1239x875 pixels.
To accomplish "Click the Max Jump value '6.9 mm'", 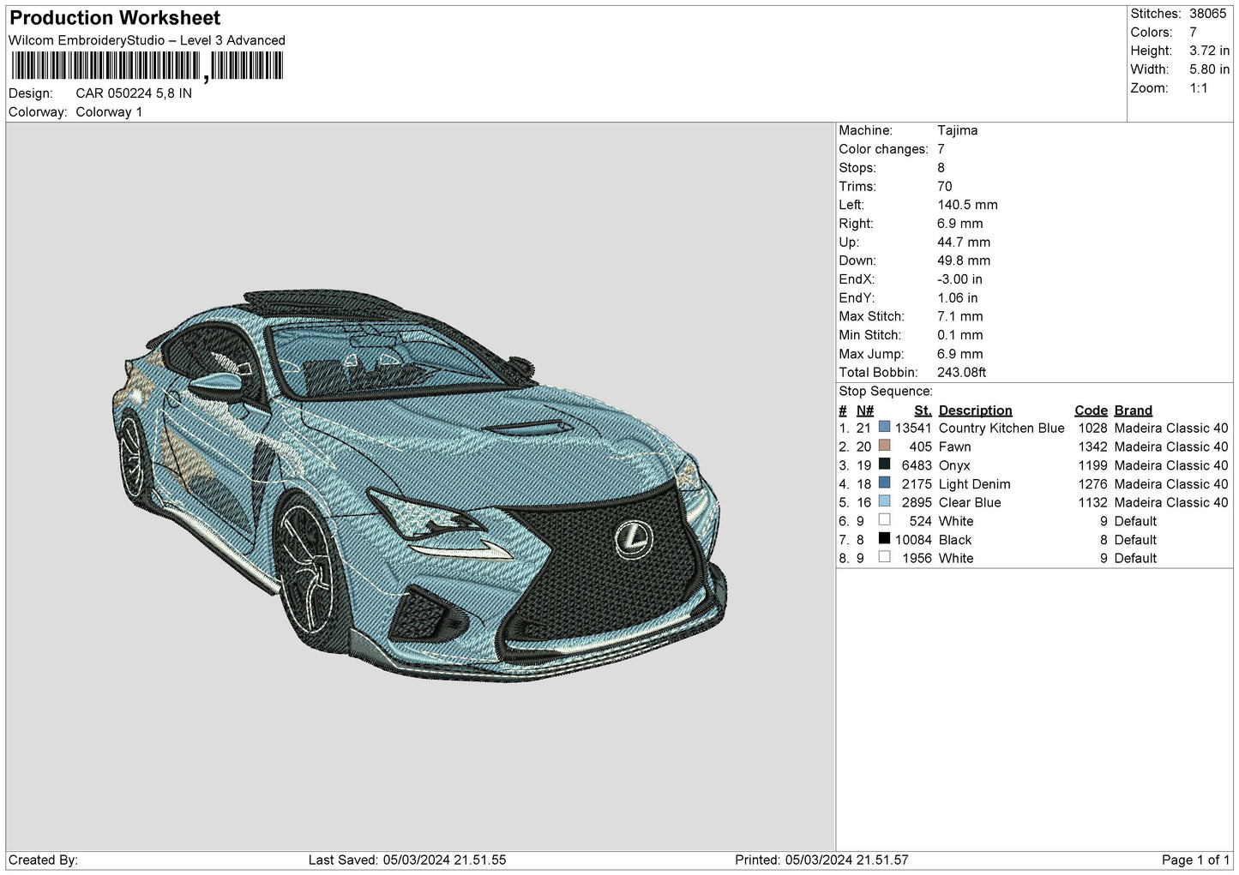I will click(959, 354).
